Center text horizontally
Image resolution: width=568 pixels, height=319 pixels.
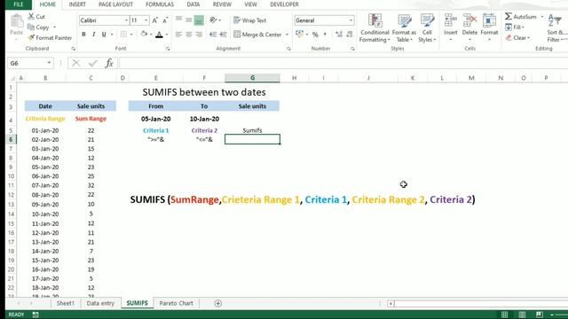point(189,35)
